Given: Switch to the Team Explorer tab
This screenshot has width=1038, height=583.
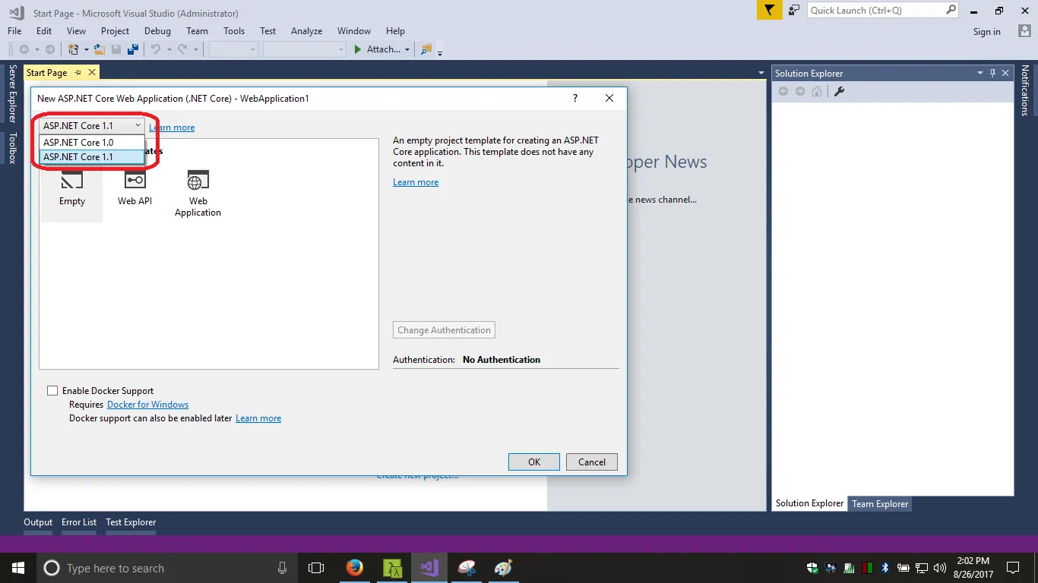Looking at the screenshot, I should click(x=880, y=503).
